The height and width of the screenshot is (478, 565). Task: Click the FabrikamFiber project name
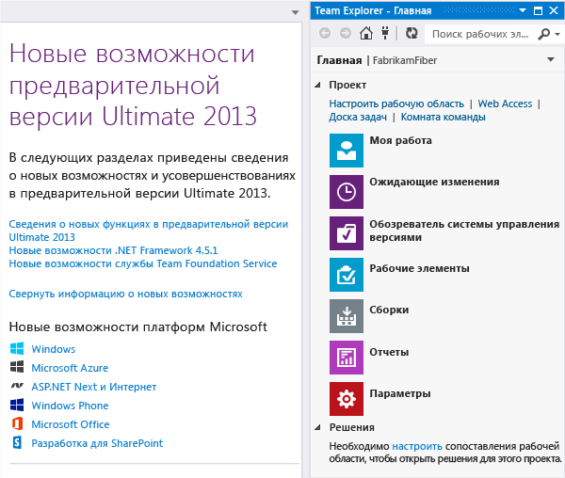click(x=404, y=60)
